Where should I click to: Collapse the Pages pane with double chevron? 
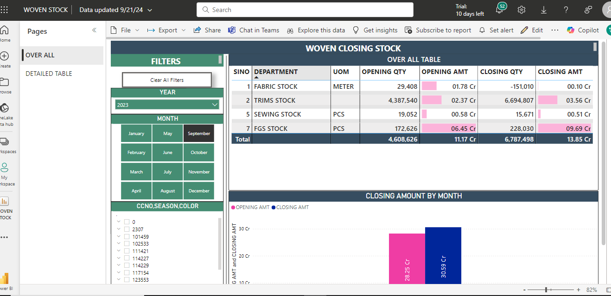pyautogui.click(x=94, y=30)
